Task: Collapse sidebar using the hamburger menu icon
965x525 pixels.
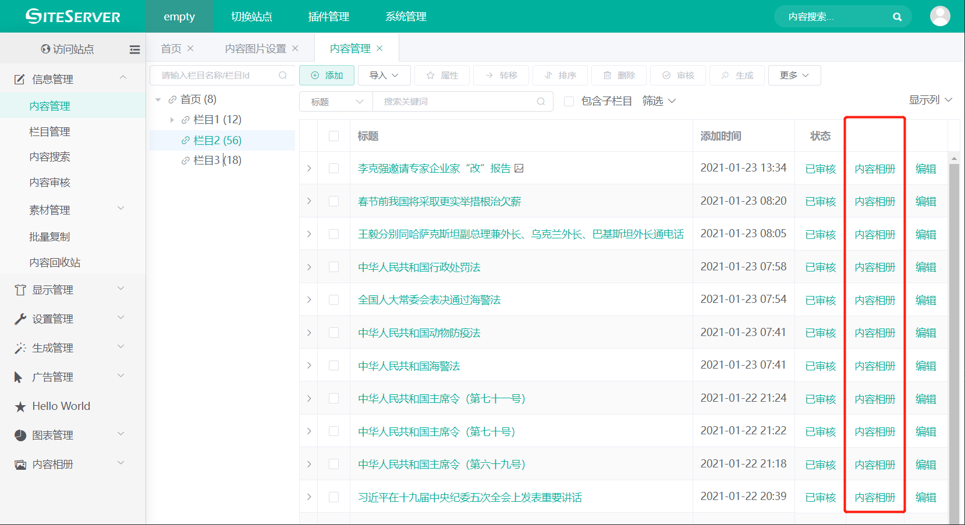Action: 134,49
